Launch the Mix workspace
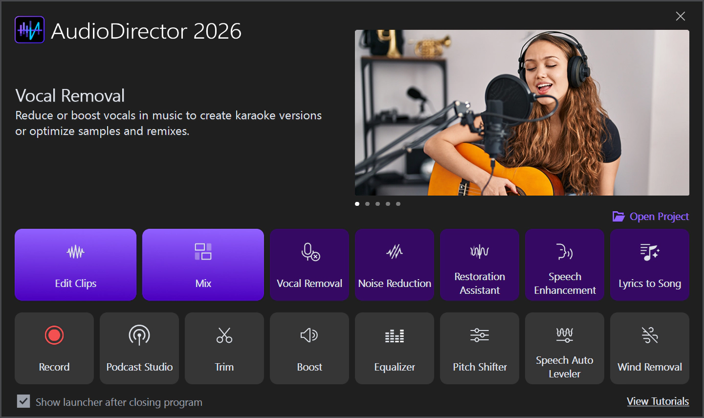Image resolution: width=704 pixels, height=418 pixels. [203, 264]
